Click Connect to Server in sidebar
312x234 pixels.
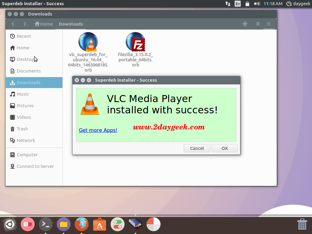pyautogui.click(x=34, y=166)
